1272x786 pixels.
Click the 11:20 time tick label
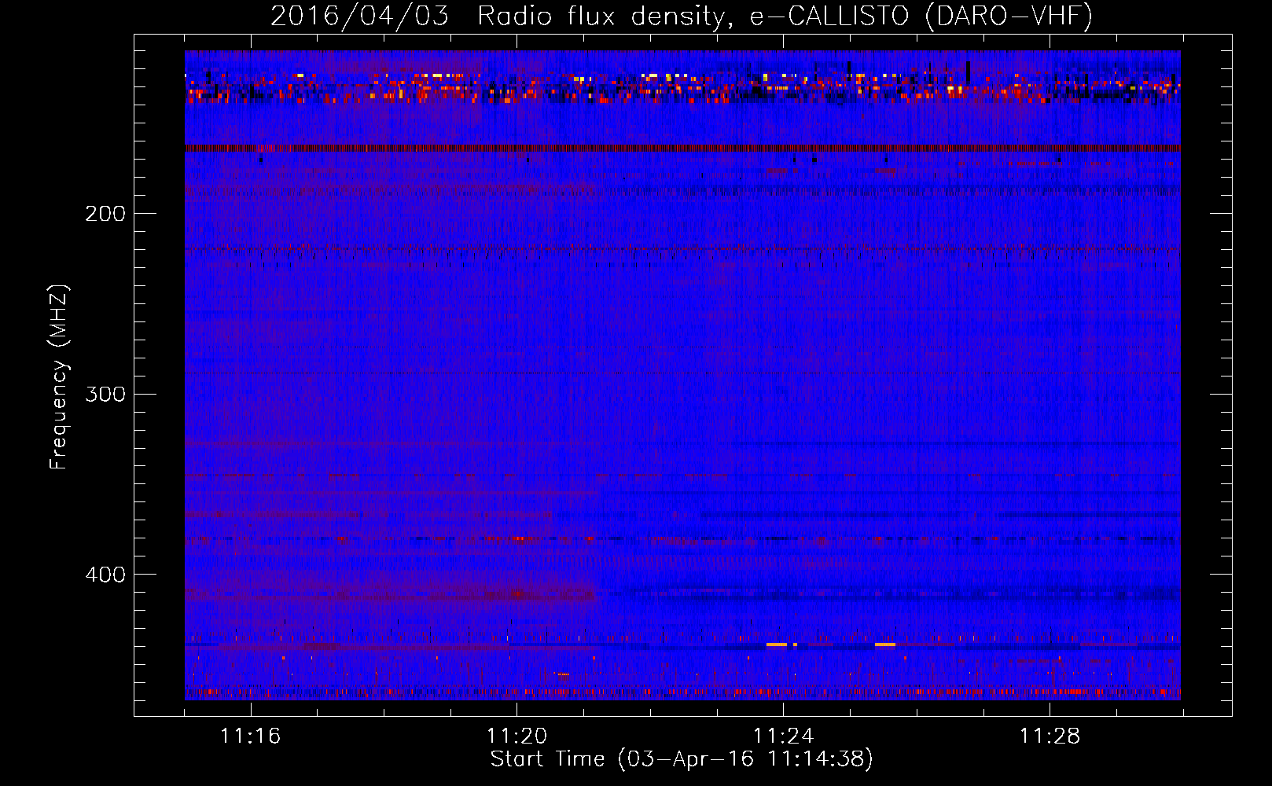click(x=517, y=736)
